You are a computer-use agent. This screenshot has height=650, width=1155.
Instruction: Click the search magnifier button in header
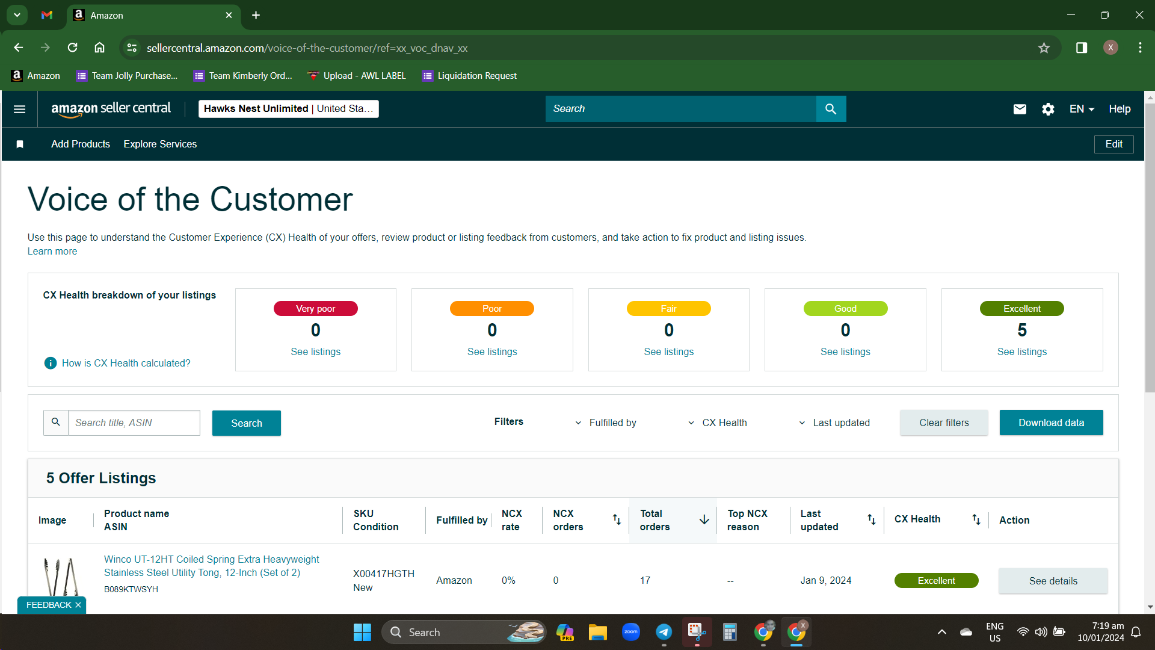(x=831, y=109)
